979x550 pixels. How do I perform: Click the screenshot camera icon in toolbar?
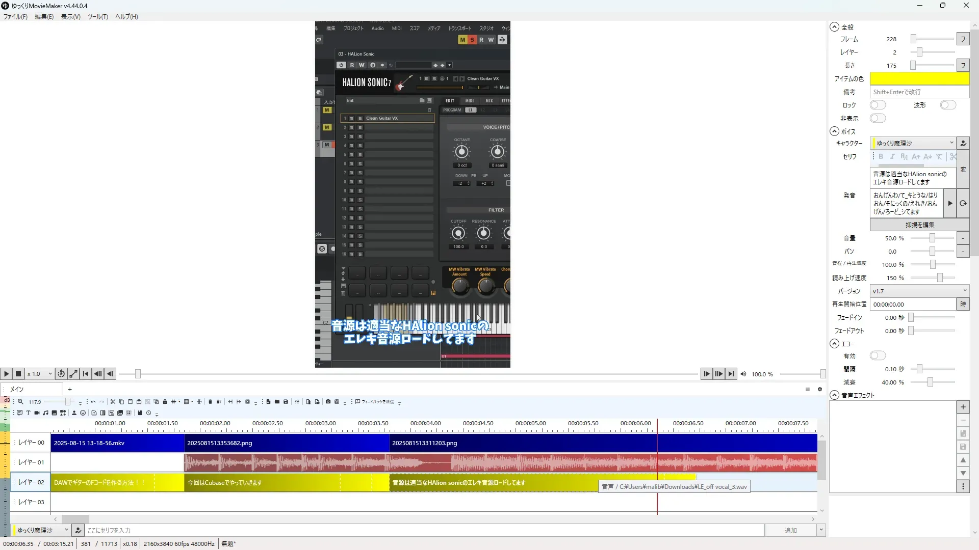point(328,402)
